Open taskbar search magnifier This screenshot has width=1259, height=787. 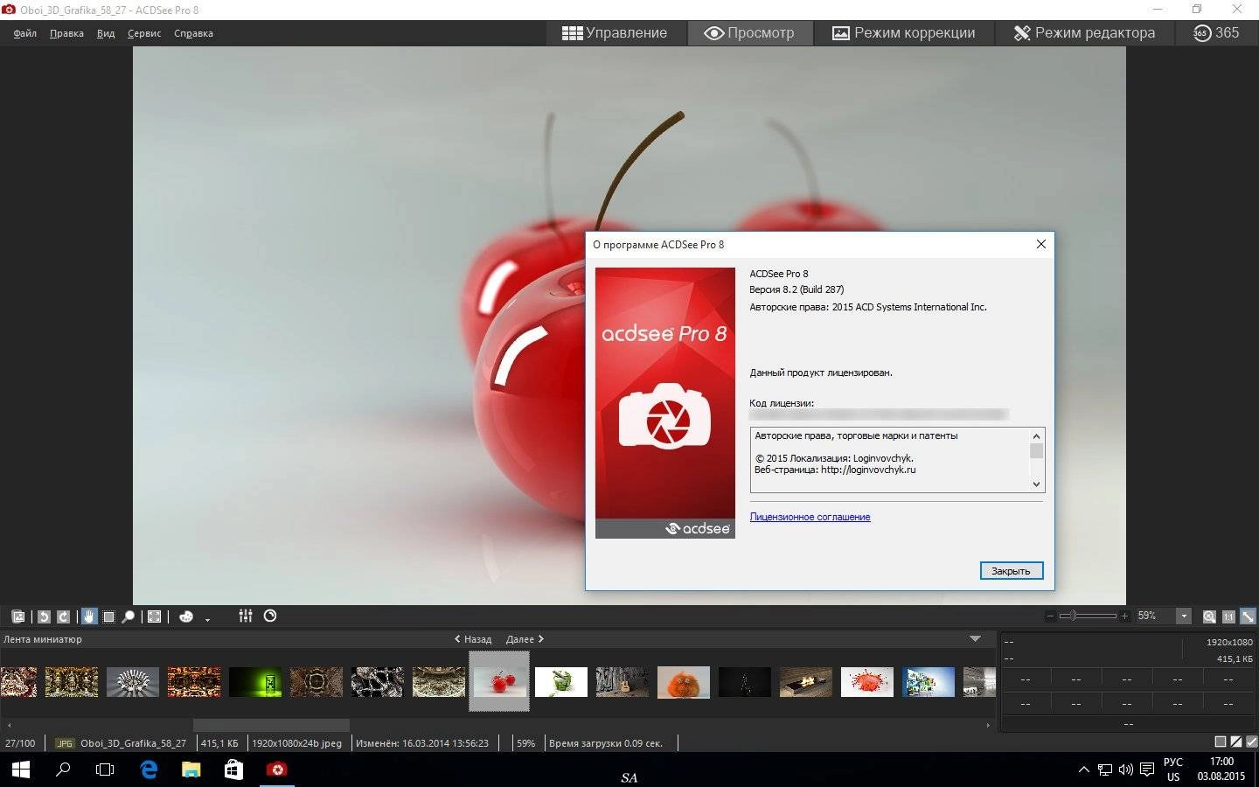[x=63, y=770]
